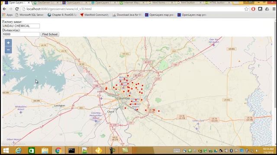
Task: Open the red O extension icon
Action: coord(253,9)
